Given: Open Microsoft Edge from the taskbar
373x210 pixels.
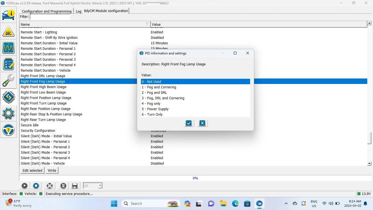Looking at the screenshot, I should tap(235, 203).
